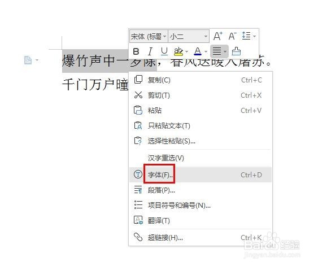Open dropdown arrow beside margin document icon
Image resolution: width=318 pixels, height=266 pixels.
tap(37, 60)
